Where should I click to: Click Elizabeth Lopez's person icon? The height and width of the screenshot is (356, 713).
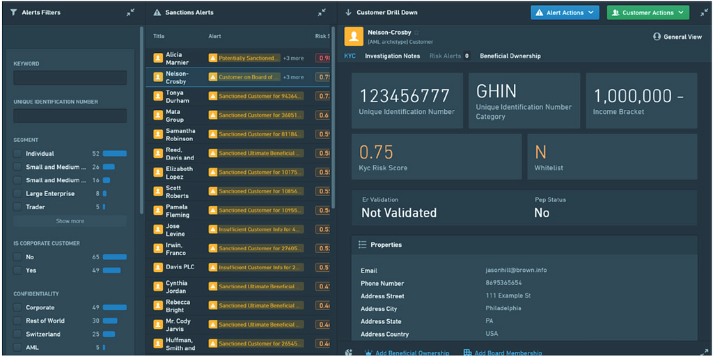[x=158, y=172]
